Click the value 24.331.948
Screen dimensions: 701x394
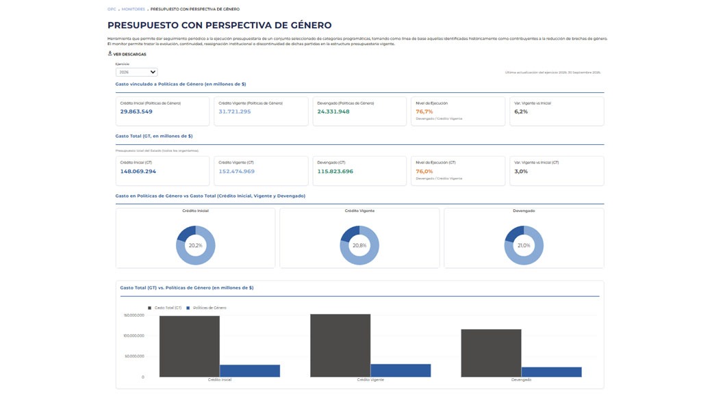[x=333, y=111]
